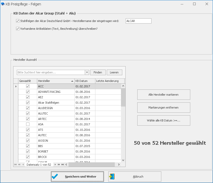Viewport: 213px width, 183px height.
Task: Sort by Letzte Aenderung column header
Action: (x=110, y=81)
